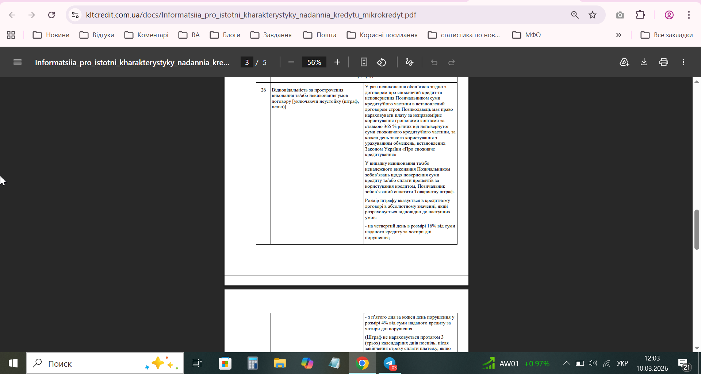The width and height of the screenshot is (701, 374).
Task: Go back to the previous page
Action: (x=12, y=15)
